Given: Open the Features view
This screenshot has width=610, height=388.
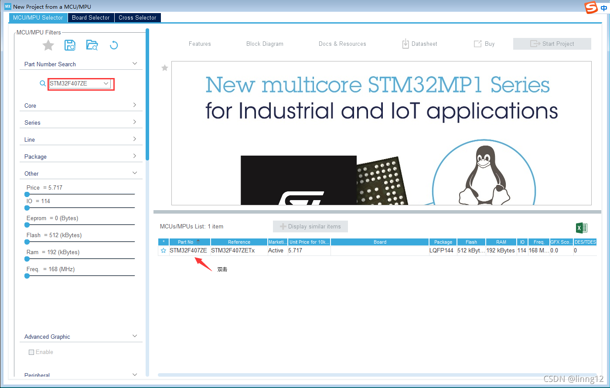Looking at the screenshot, I should tap(200, 44).
